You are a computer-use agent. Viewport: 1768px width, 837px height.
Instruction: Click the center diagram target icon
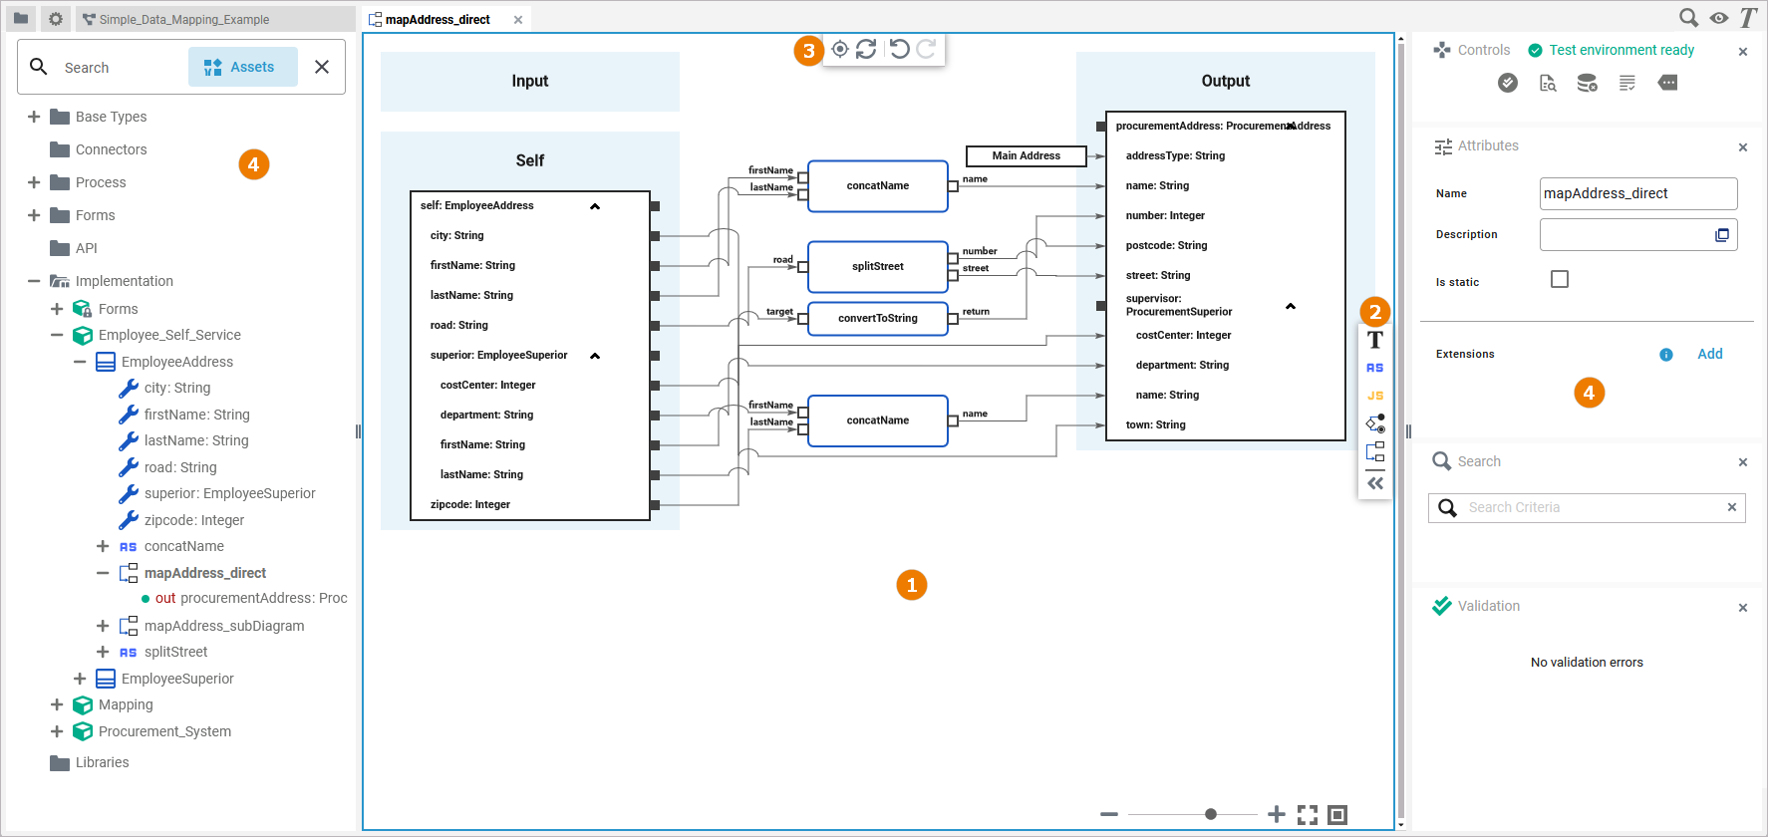(840, 49)
